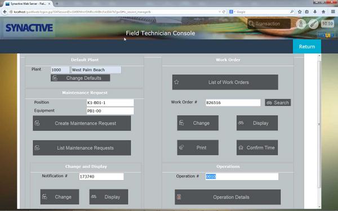Open the List of Work Orders
Screen dimensions: 338x211
pyautogui.click(x=225, y=82)
